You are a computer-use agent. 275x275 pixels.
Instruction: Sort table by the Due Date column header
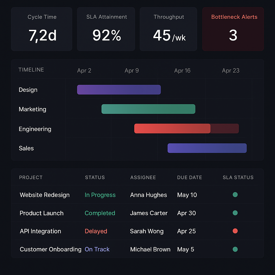click(189, 178)
